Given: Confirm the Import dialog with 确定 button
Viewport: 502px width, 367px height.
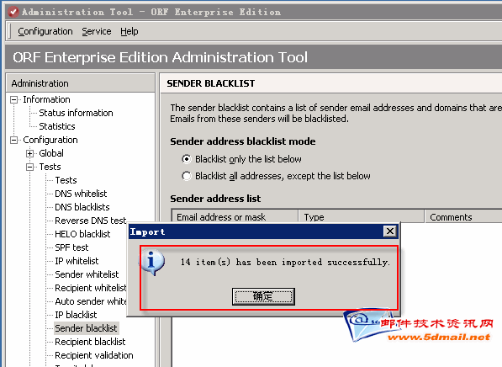Looking at the screenshot, I should point(263,296).
